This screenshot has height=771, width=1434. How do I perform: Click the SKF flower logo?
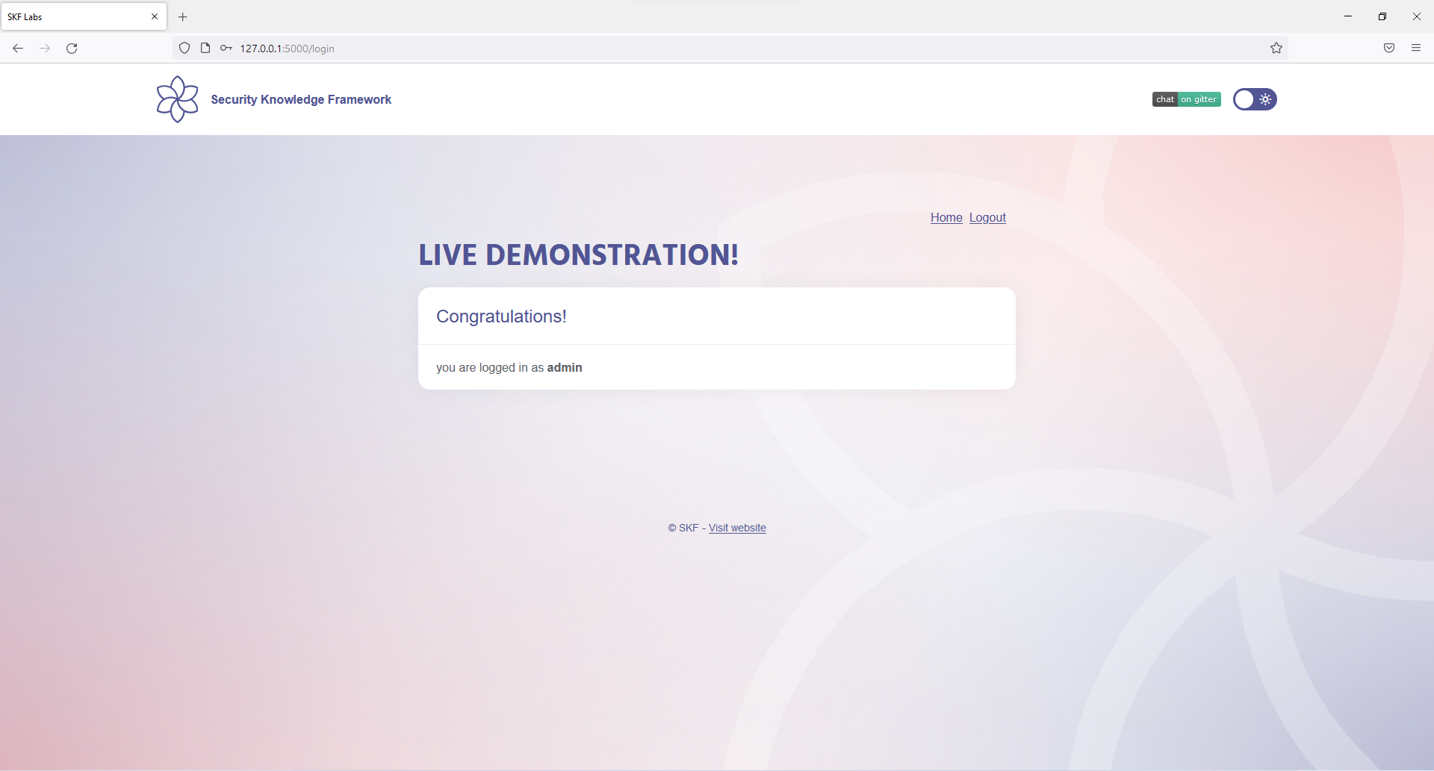click(178, 99)
